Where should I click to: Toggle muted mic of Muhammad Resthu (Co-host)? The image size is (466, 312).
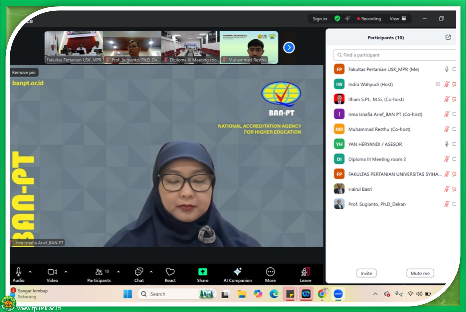click(447, 129)
